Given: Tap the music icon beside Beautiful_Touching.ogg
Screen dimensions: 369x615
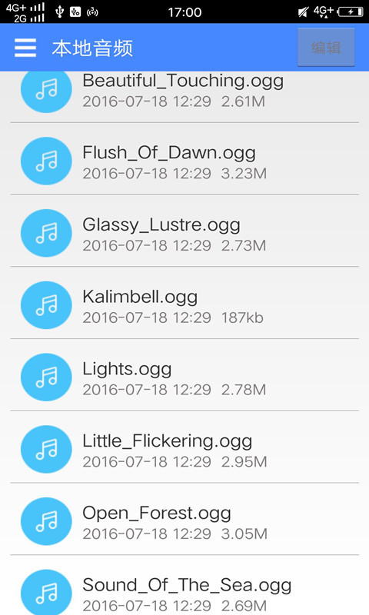Looking at the screenshot, I should [x=46, y=90].
